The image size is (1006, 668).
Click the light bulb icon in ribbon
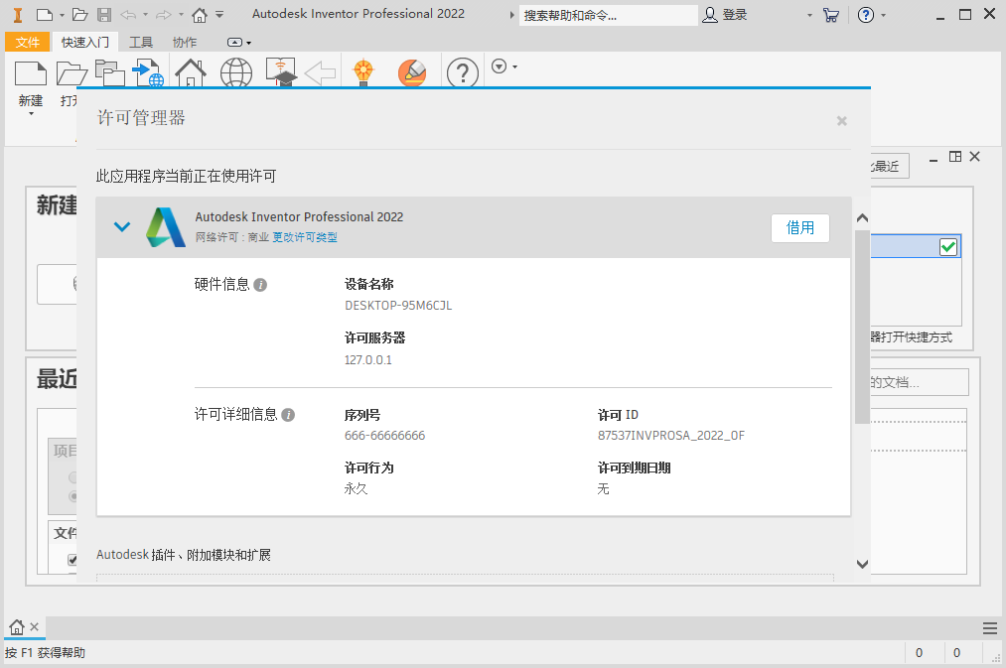pos(363,72)
